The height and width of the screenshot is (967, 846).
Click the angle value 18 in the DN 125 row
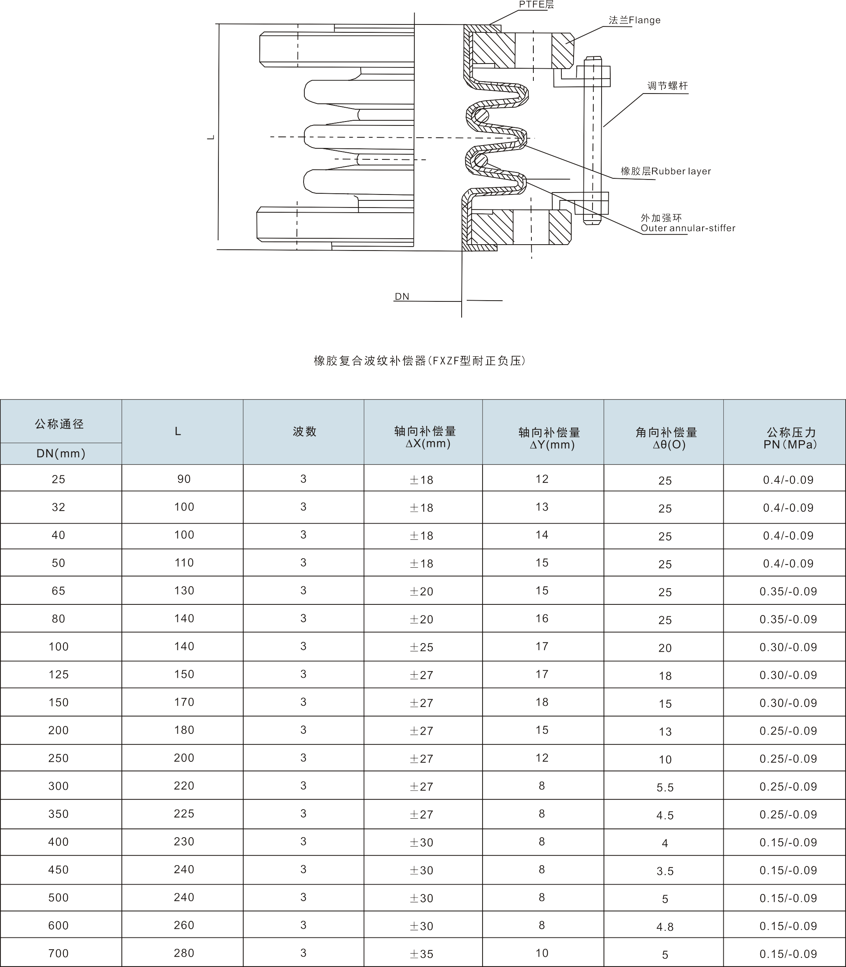665,676
